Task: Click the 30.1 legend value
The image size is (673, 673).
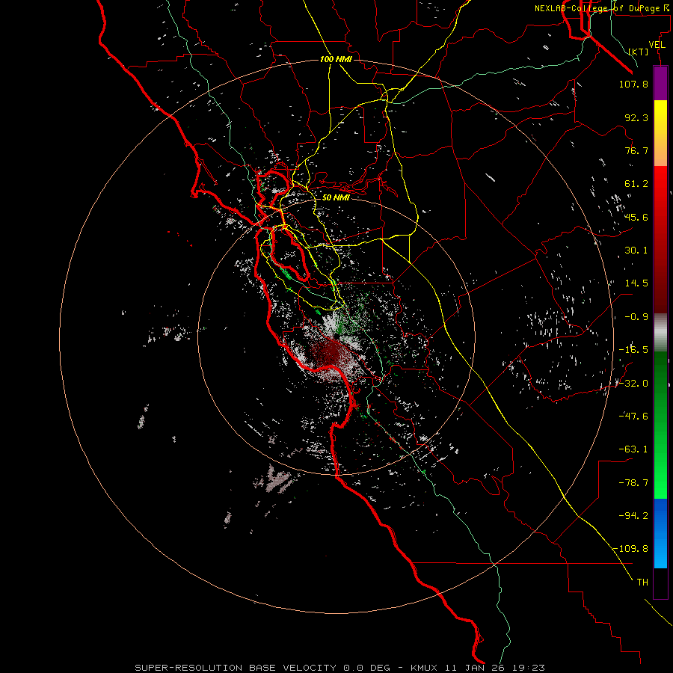Action: click(x=636, y=251)
